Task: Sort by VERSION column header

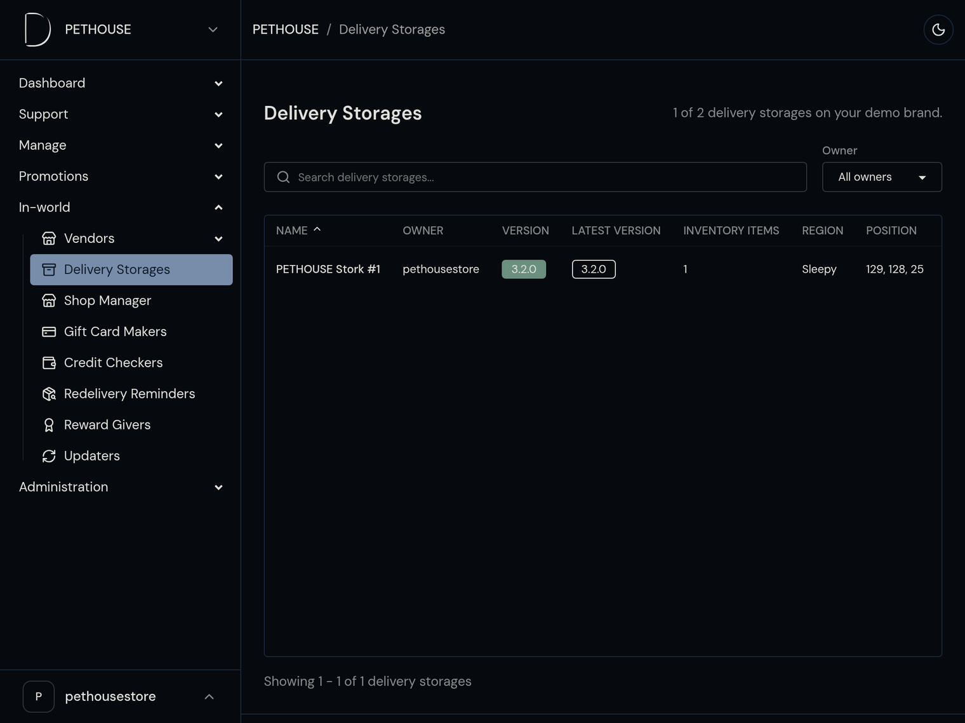Action: click(526, 231)
